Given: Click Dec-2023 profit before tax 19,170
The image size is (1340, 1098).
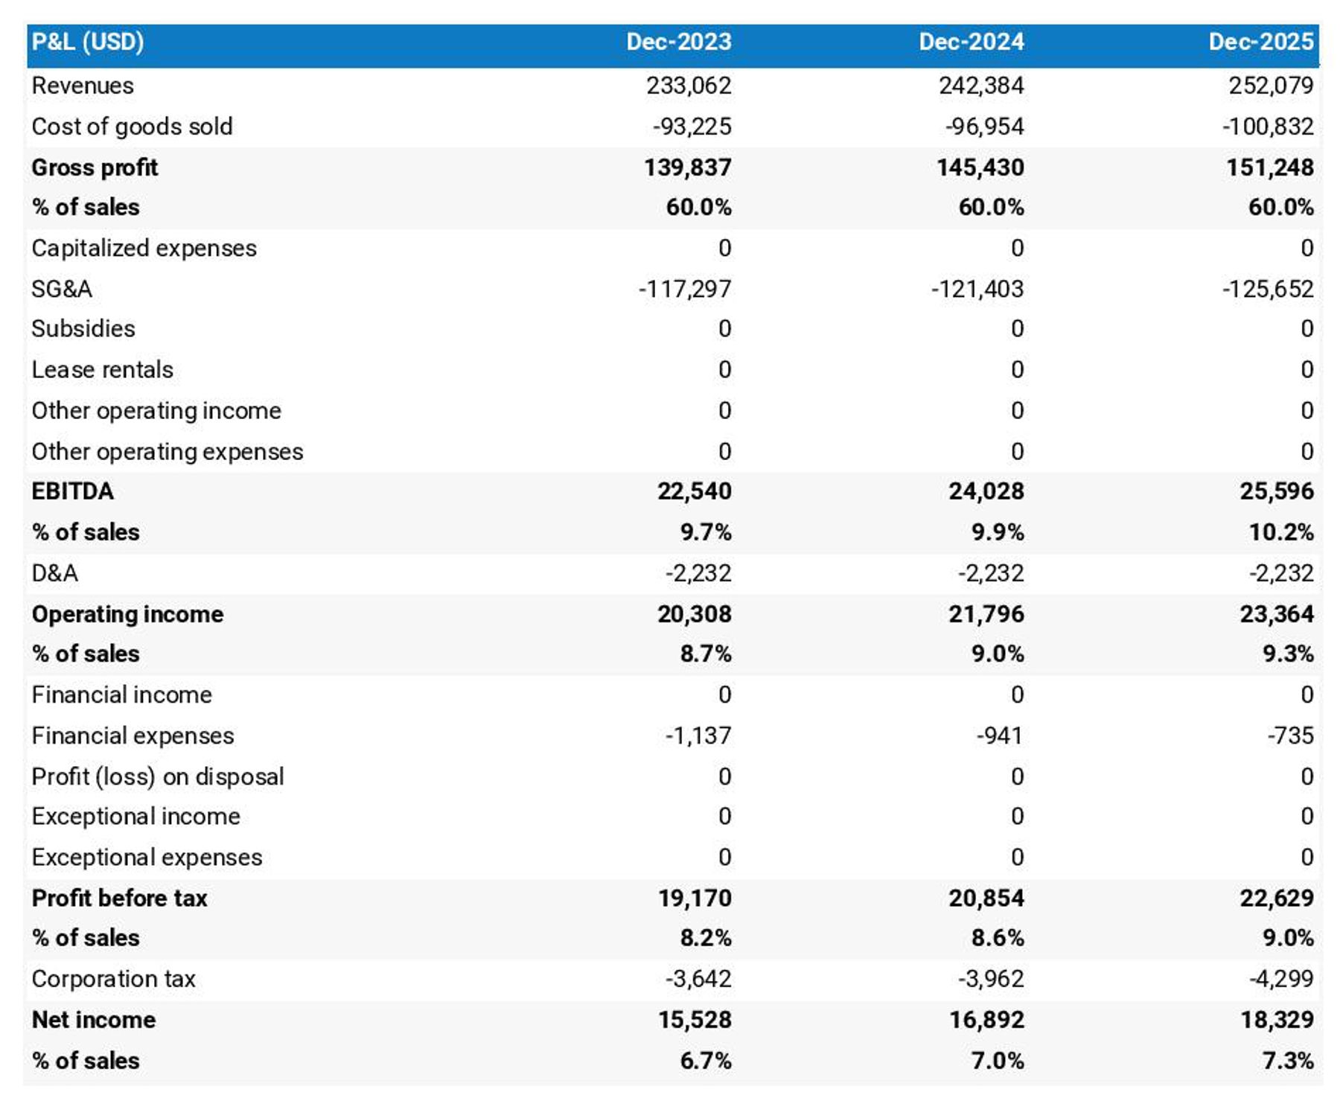Looking at the screenshot, I should click(x=695, y=898).
